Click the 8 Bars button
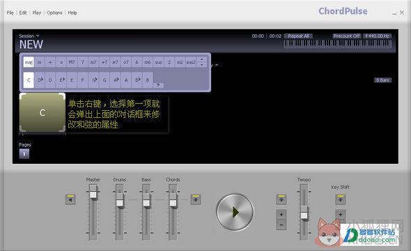The height and width of the screenshot is (251, 411). coord(382,80)
